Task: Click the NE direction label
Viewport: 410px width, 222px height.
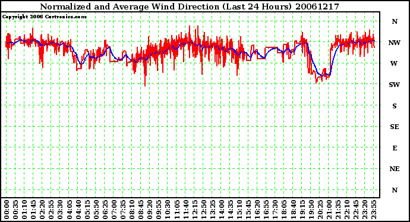Action: click(395, 169)
